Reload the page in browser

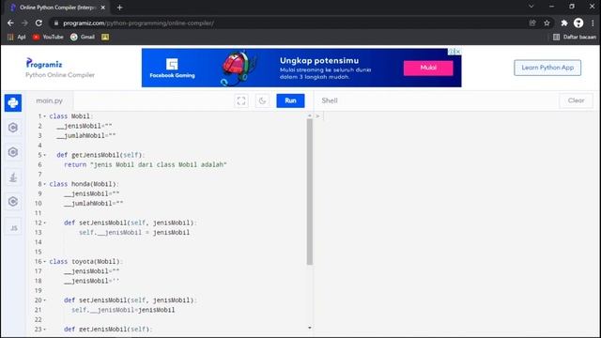(39, 23)
